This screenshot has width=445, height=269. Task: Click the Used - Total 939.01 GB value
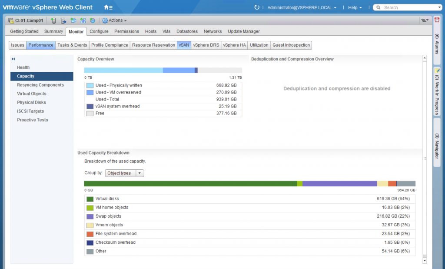(x=226, y=99)
